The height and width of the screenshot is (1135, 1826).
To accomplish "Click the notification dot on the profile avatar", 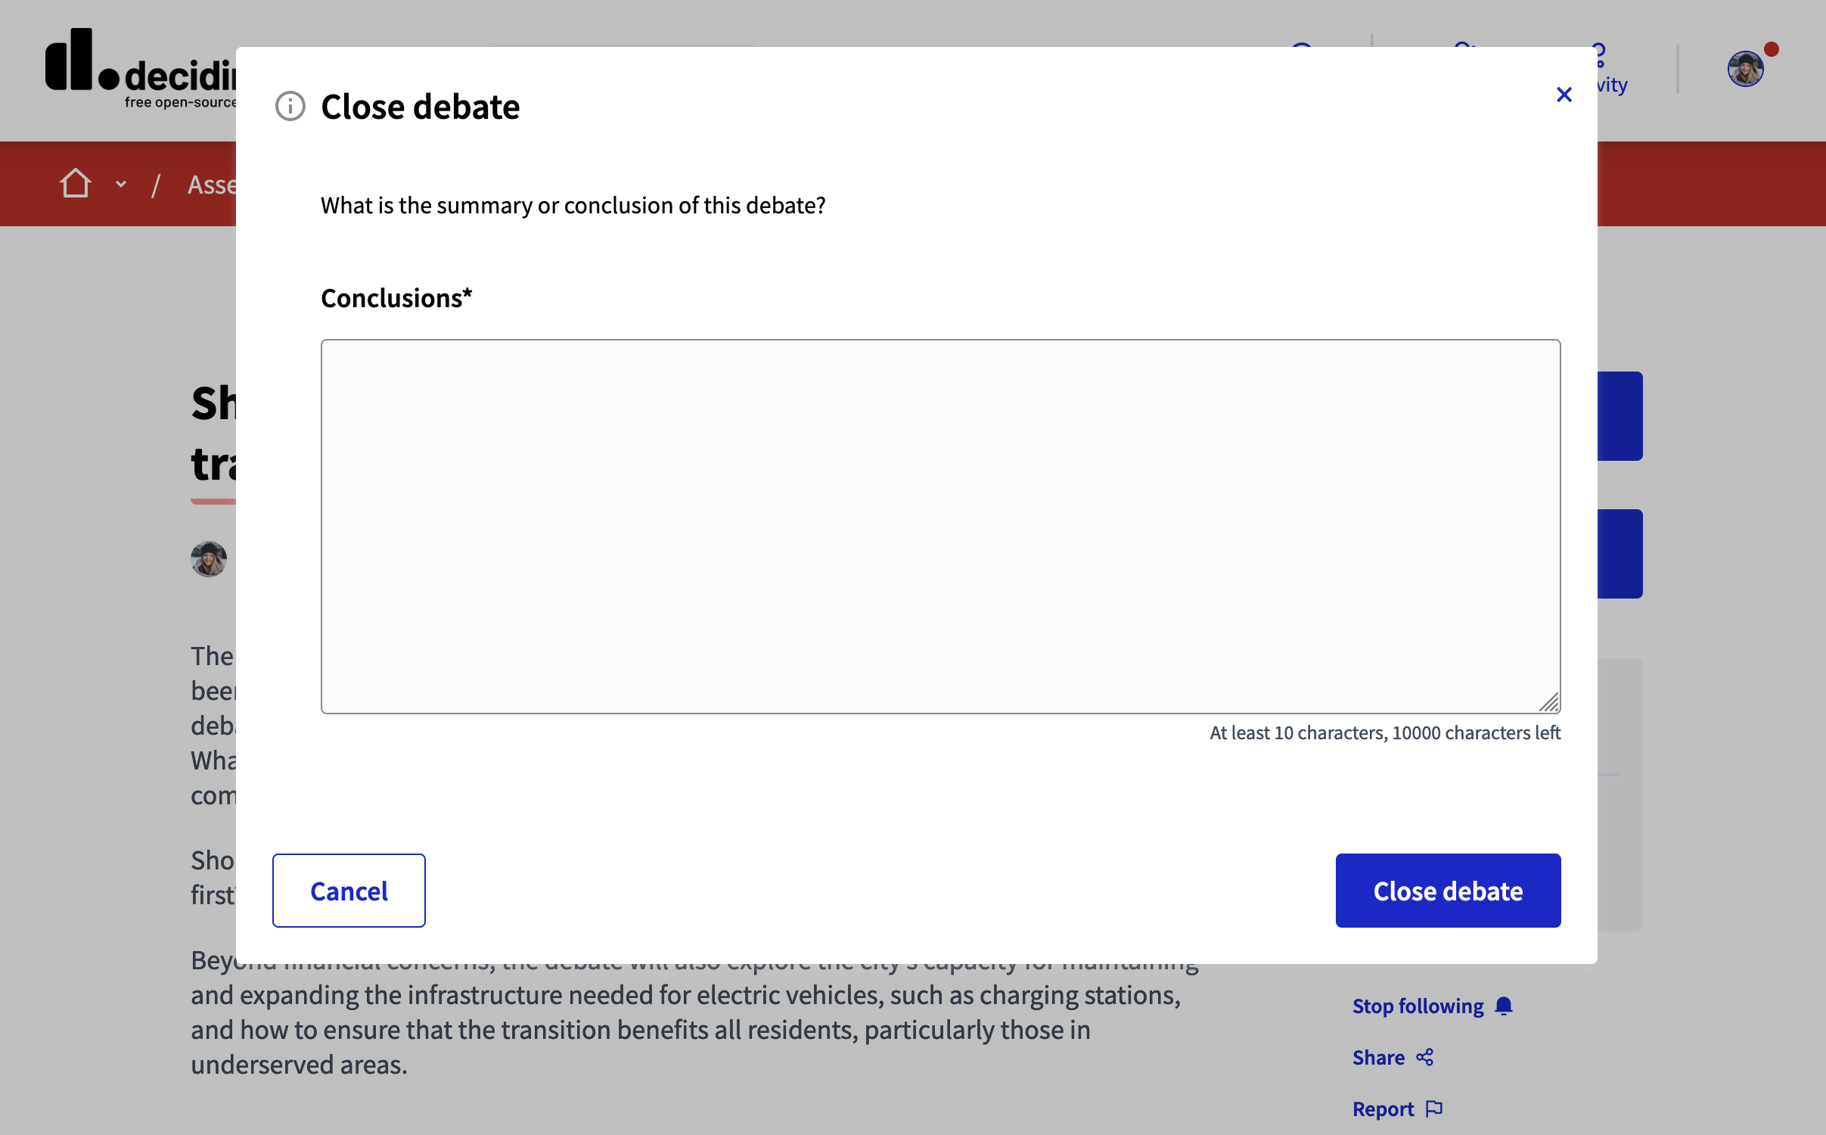I will tap(1772, 48).
